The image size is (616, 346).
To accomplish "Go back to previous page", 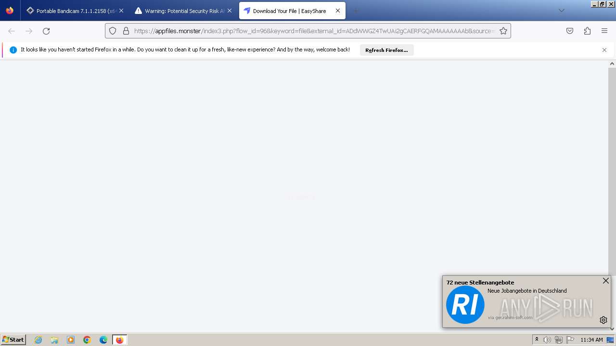I will (12, 31).
